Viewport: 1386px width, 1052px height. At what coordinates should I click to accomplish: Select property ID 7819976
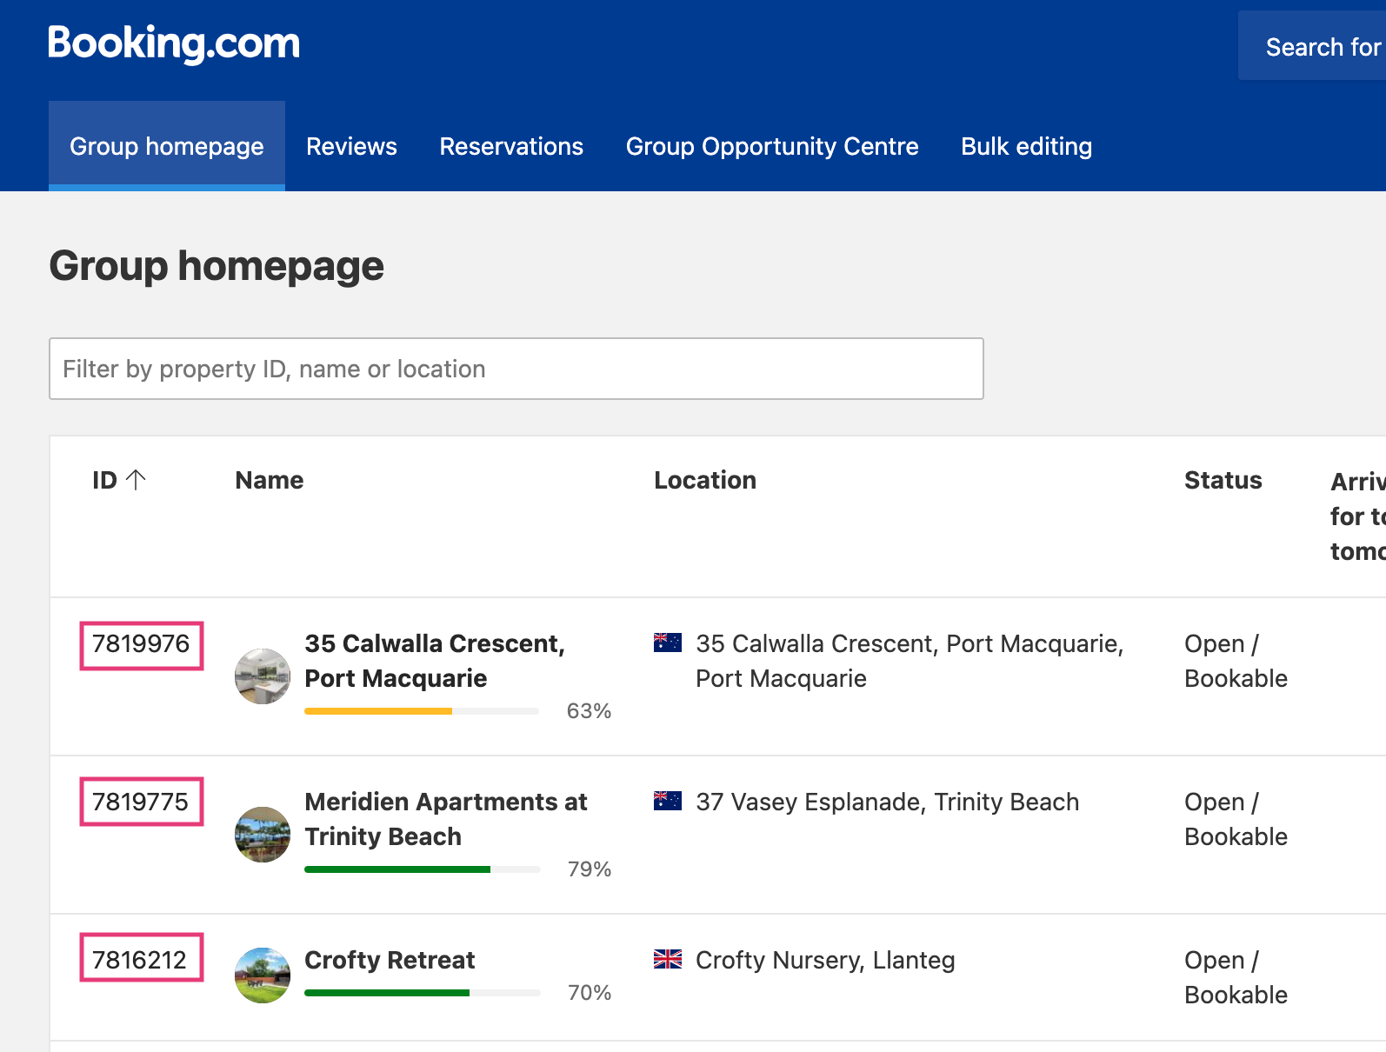click(141, 644)
